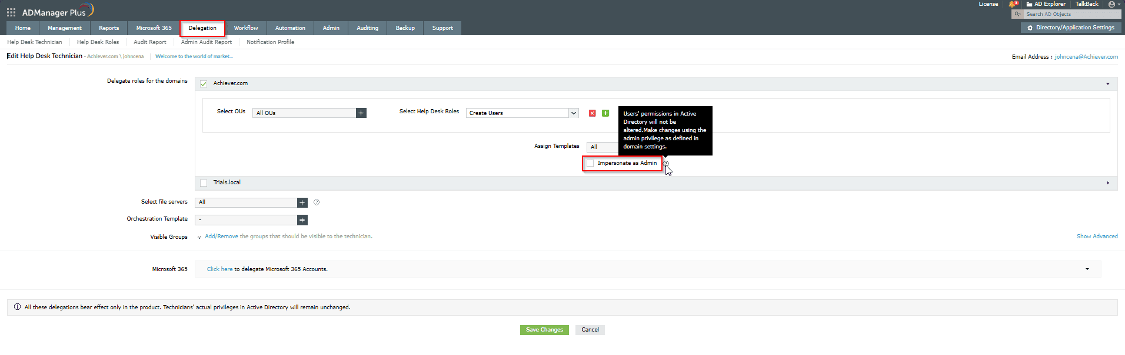Click help icon next to file servers
Image resolution: width=1125 pixels, height=355 pixels.
coord(317,202)
